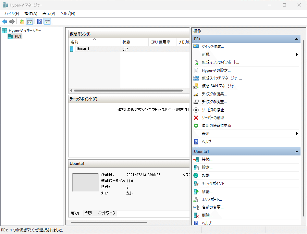Open the 表示(V) menu
This screenshot has width=307, height=234.
49,14
